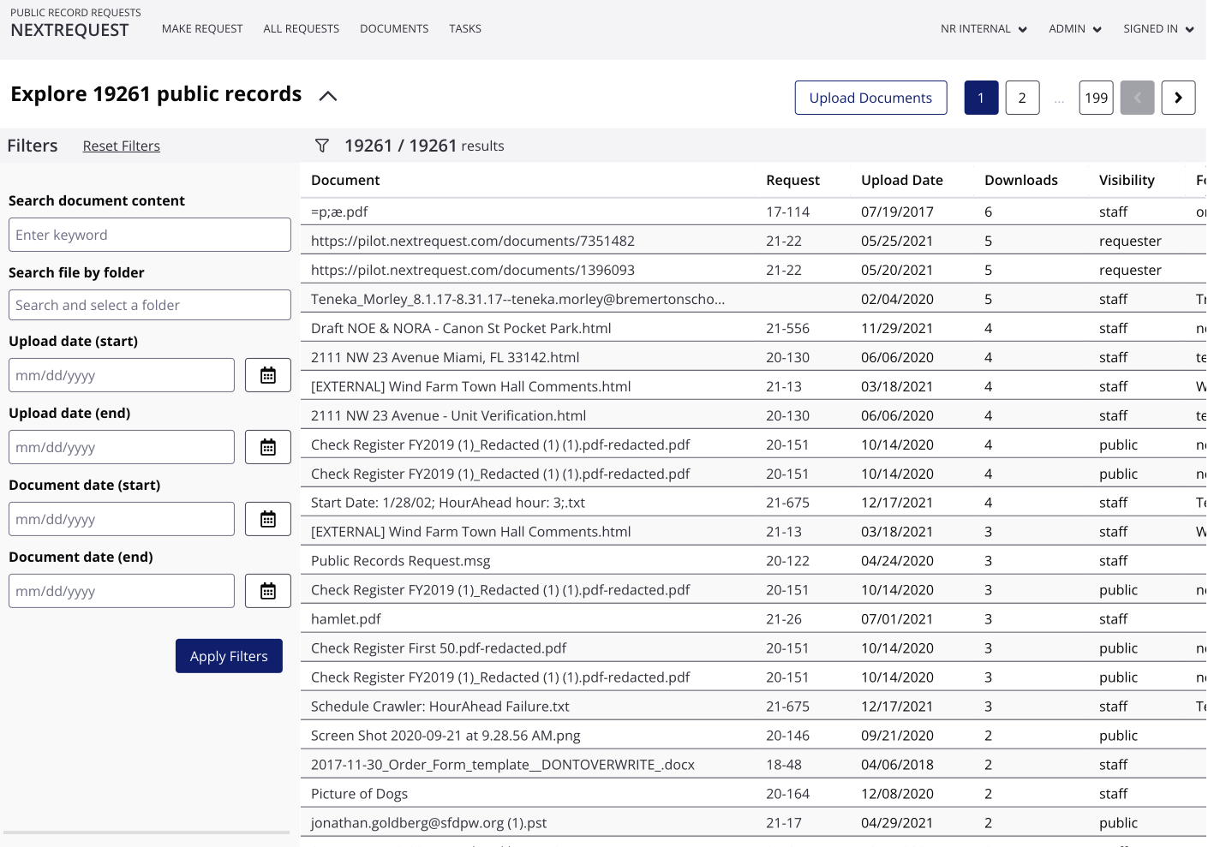Open the calendar picker for Document date start
This screenshot has width=1208, height=847.
(x=267, y=518)
